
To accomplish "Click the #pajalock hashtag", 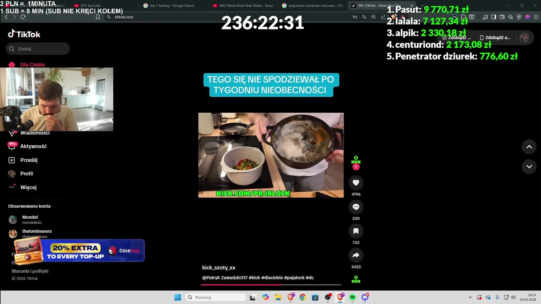I will coord(294,278).
